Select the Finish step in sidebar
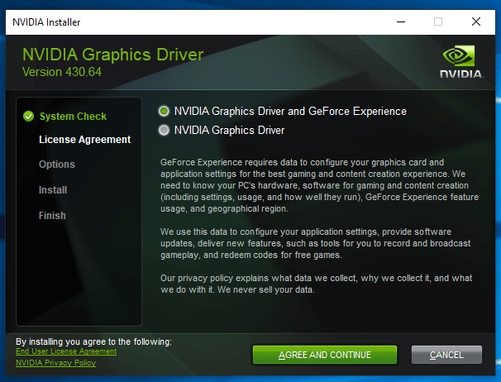This screenshot has width=501, height=382. 52,216
